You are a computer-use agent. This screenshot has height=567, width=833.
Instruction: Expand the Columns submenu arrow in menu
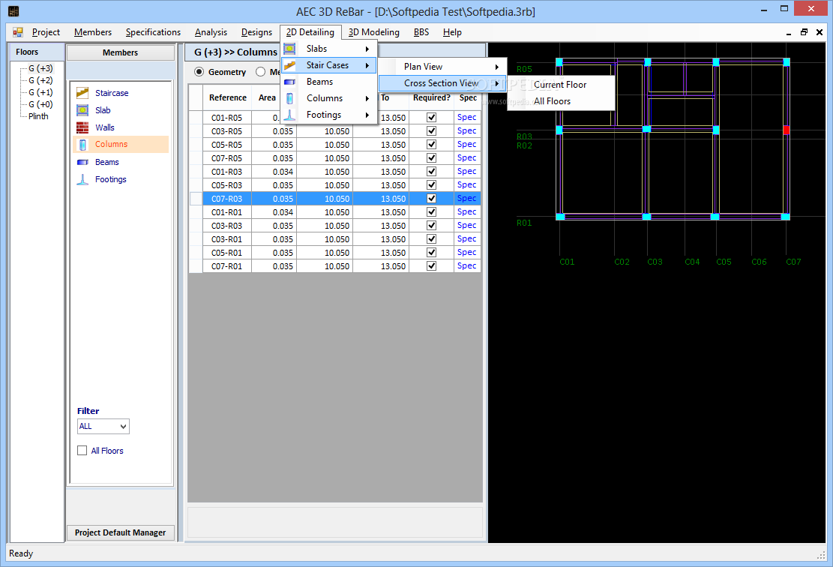367,98
